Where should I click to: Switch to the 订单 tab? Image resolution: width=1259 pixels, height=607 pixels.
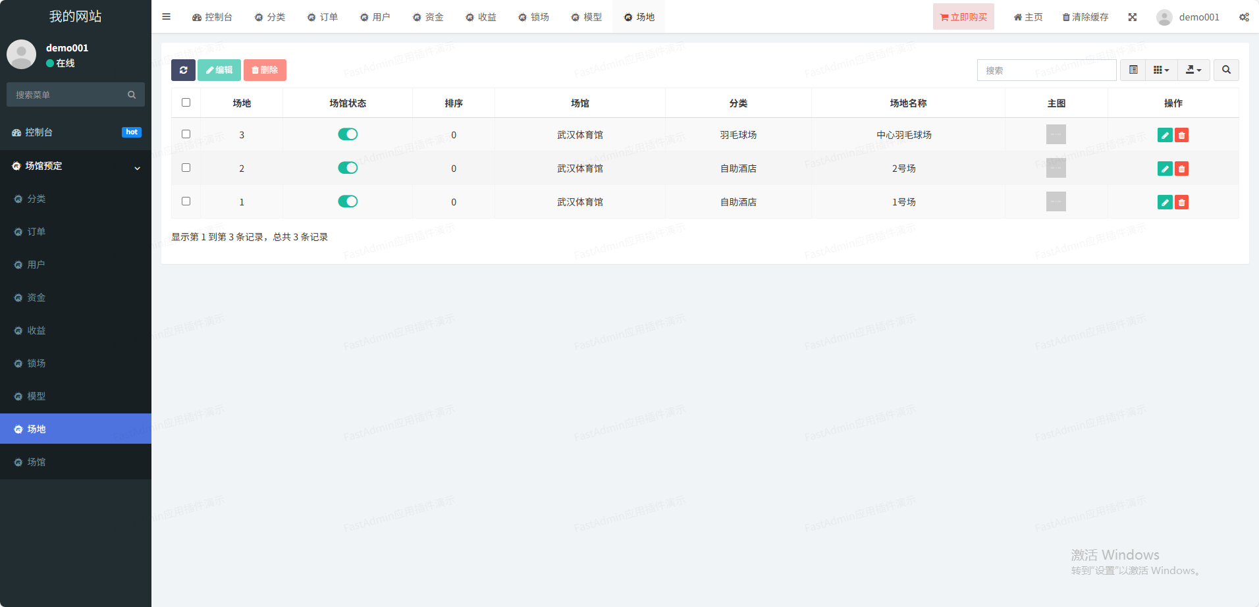click(323, 17)
